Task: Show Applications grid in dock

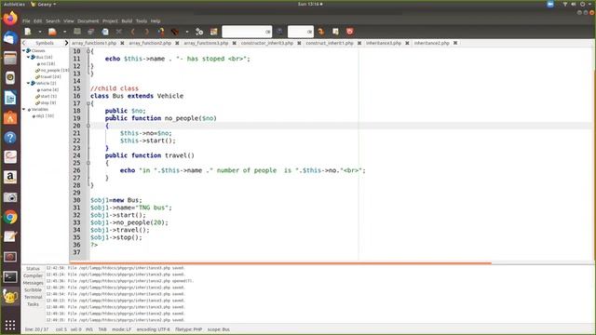Action: pos(10,325)
